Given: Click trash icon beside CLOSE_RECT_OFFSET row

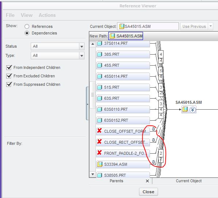Looking at the screenshot, I should tap(153, 140).
